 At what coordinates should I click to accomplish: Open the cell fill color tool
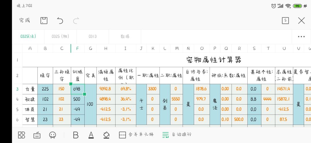click(x=107, y=135)
